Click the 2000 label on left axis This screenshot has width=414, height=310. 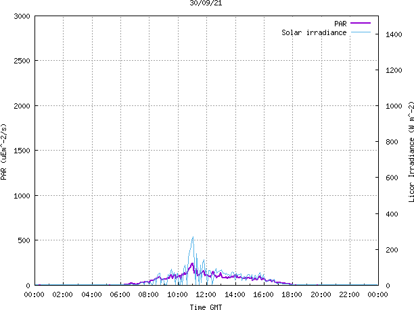pyautogui.click(x=22, y=106)
